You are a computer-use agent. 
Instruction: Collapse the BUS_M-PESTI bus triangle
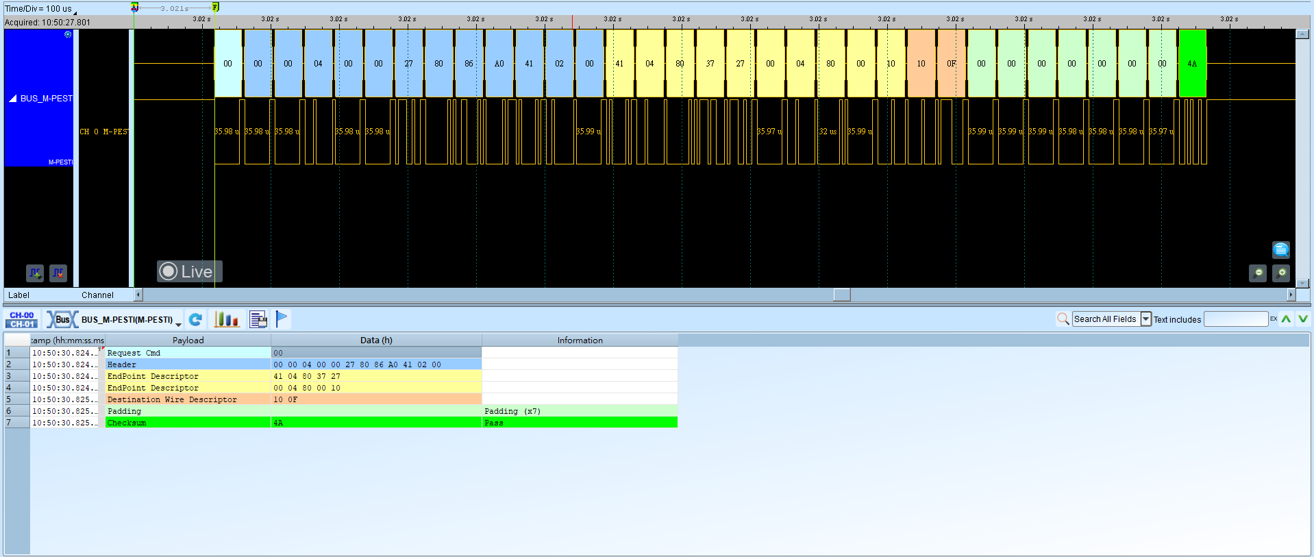pos(12,99)
